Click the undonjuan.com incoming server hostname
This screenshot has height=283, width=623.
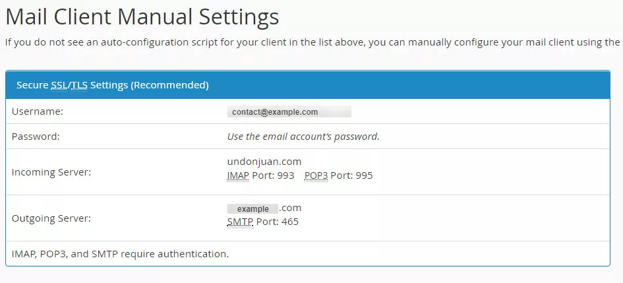pos(264,162)
